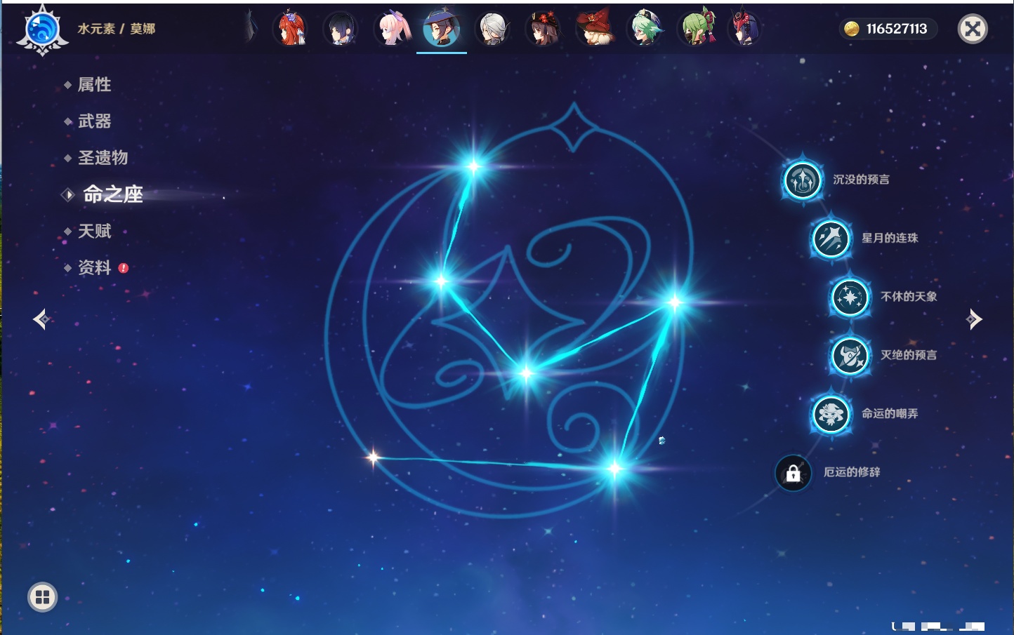This screenshot has width=1014, height=635.
Task: Close the character screen
Action: [973, 29]
